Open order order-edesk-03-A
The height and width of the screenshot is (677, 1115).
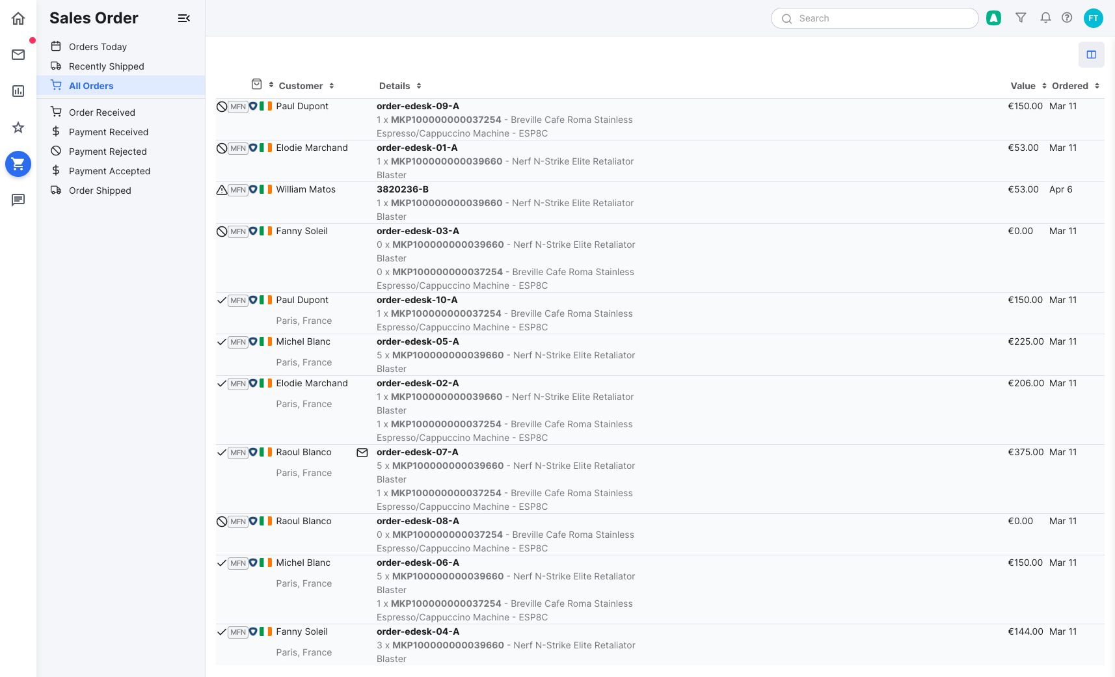coord(418,231)
